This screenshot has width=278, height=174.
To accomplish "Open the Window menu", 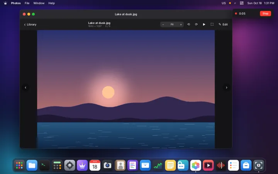I will tap(39, 3).
